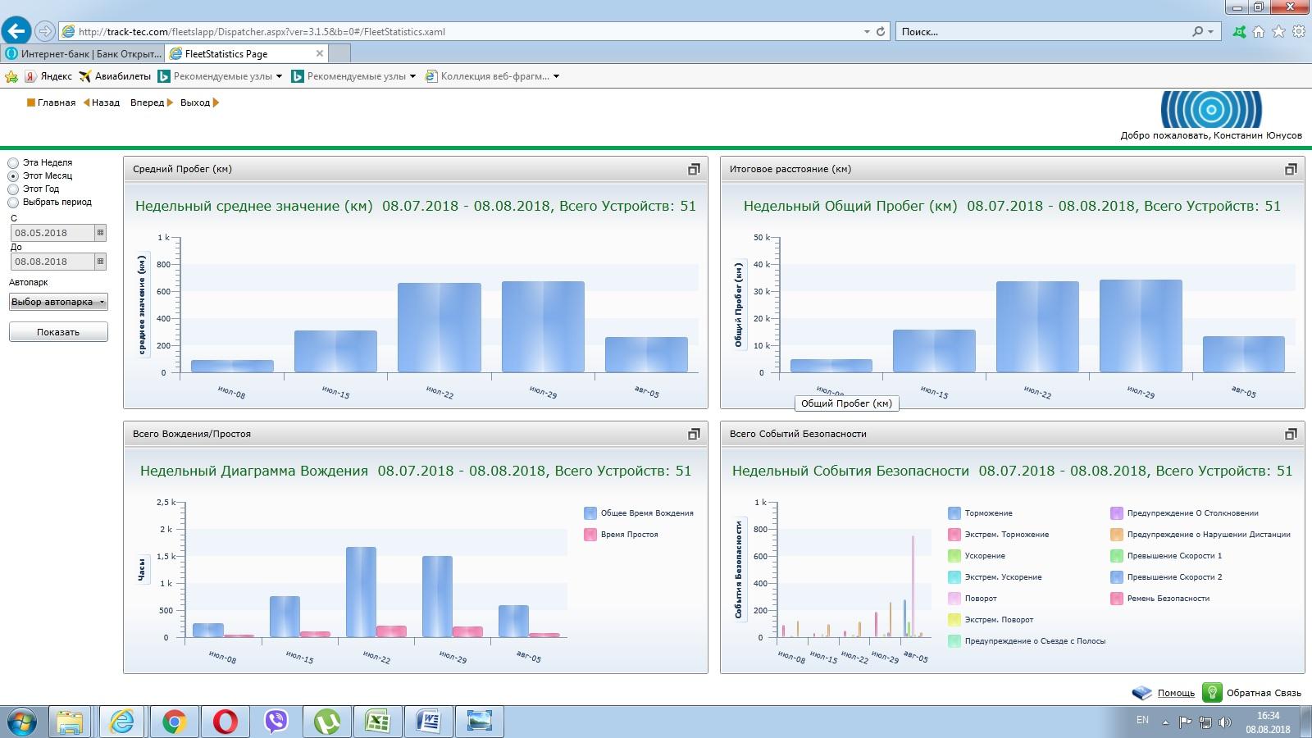Click the Ремень Безопасности legend swatch
Screen dimensions: 1312x738
[1117, 599]
